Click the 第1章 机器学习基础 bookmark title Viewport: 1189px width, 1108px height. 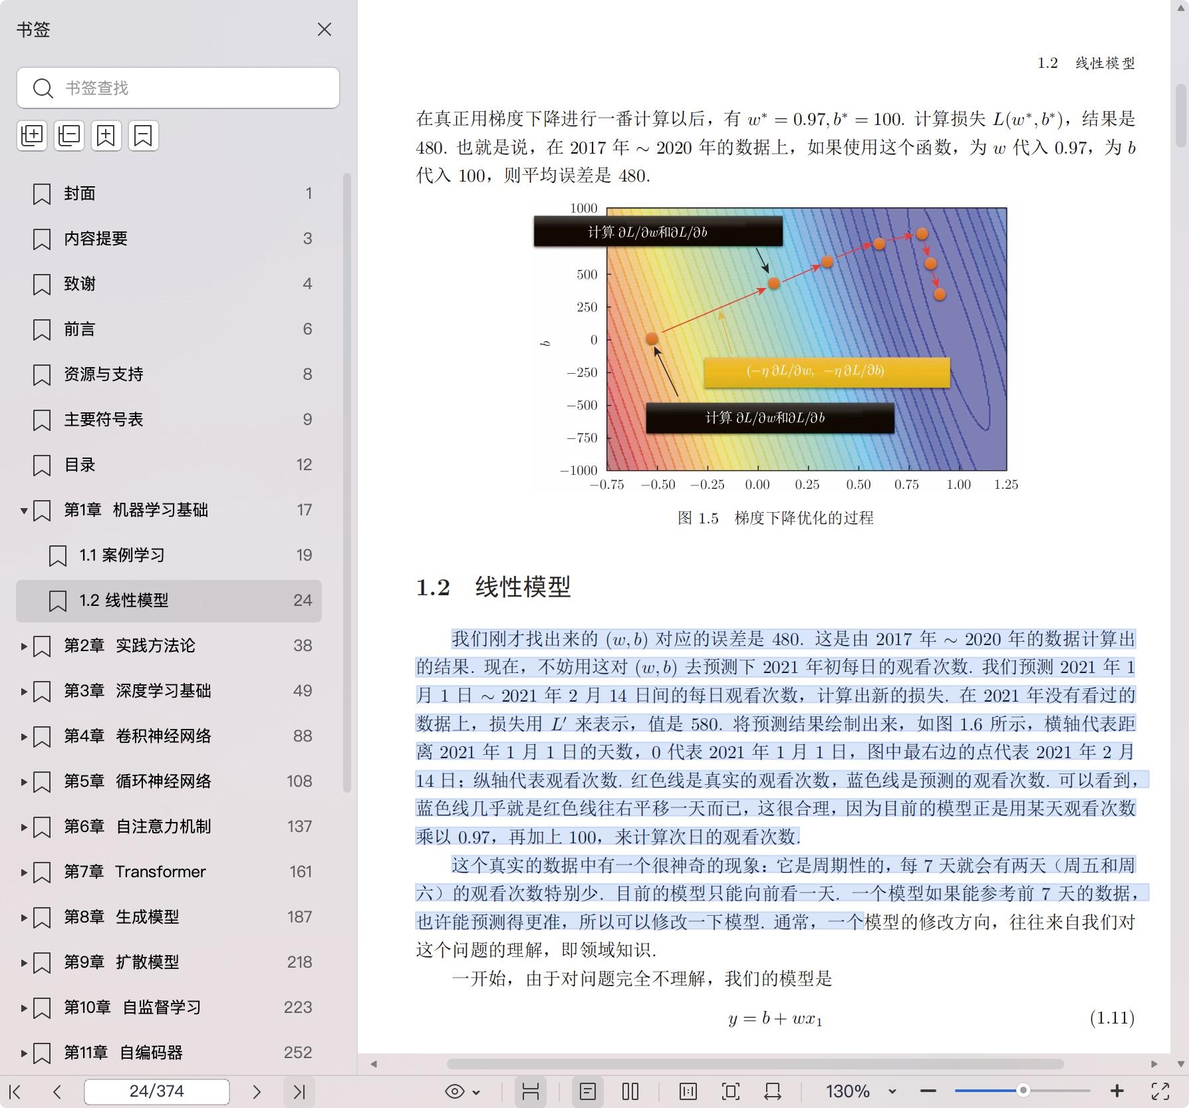(136, 510)
